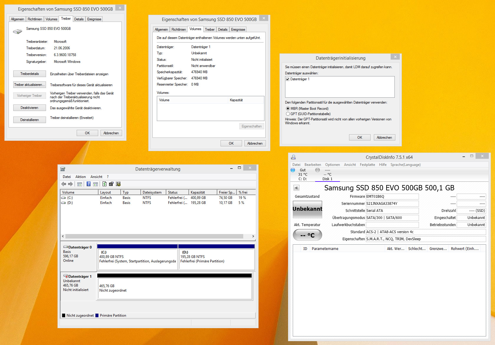
Task: Click the black Nicht zugeordnet legend swatch
Action: tap(64, 315)
